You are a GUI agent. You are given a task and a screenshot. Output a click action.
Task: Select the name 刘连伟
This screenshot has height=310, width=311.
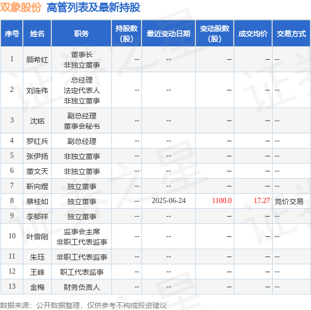pyautogui.click(x=37, y=91)
